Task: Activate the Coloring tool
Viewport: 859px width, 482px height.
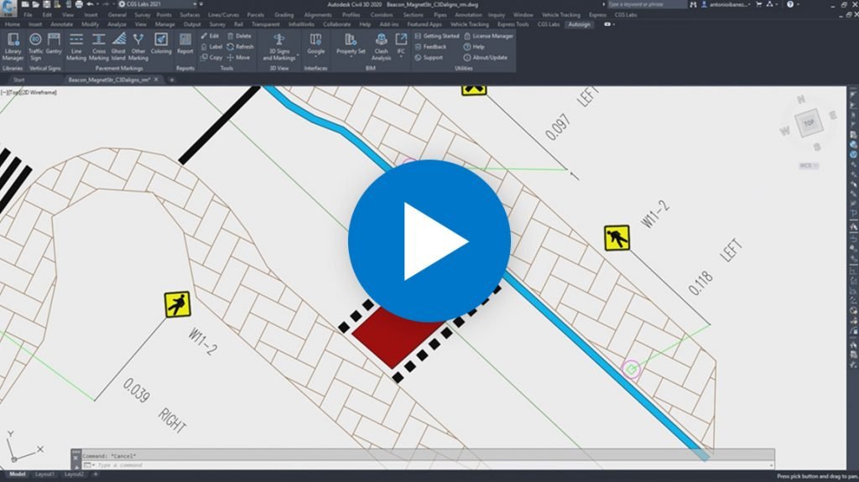Action: 161,44
